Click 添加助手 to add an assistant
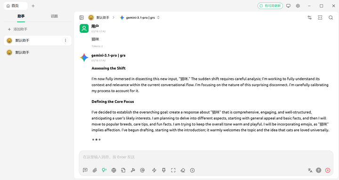Image resolution: width=339 pixels, height=180 pixels. [17, 29]
